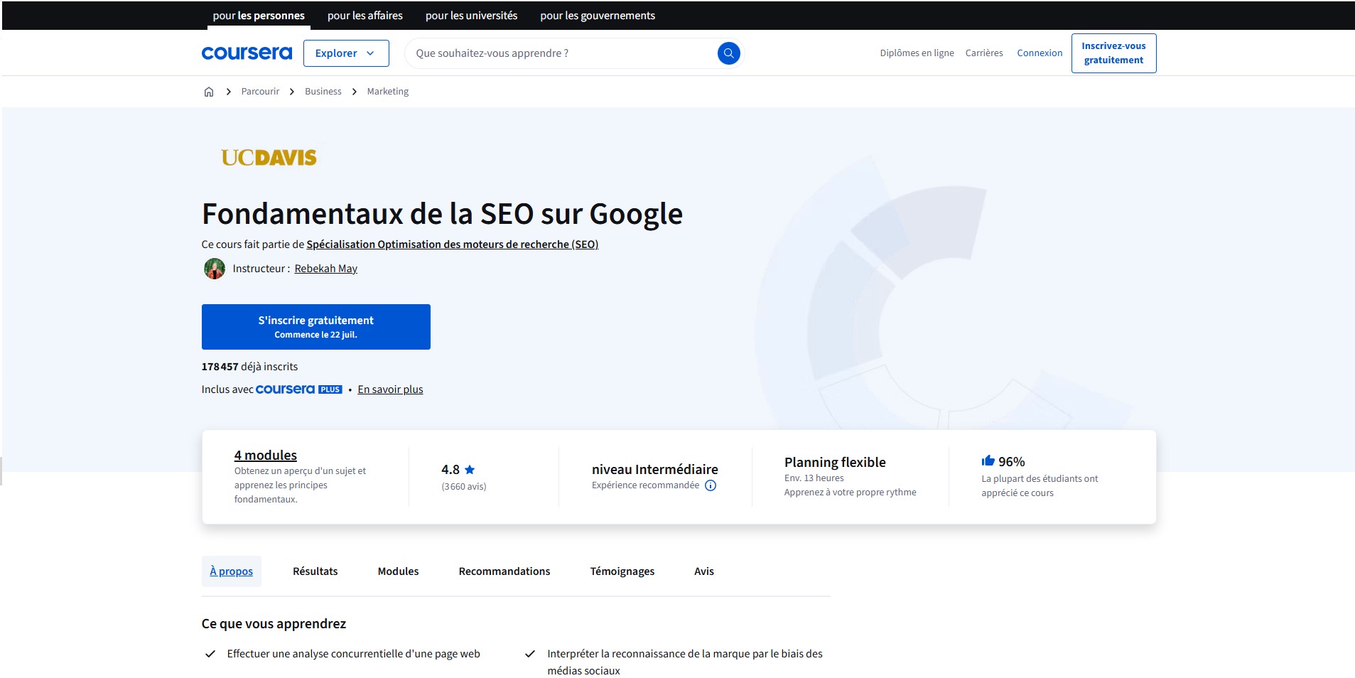Switch to the Modules tab

pos(398,571)
